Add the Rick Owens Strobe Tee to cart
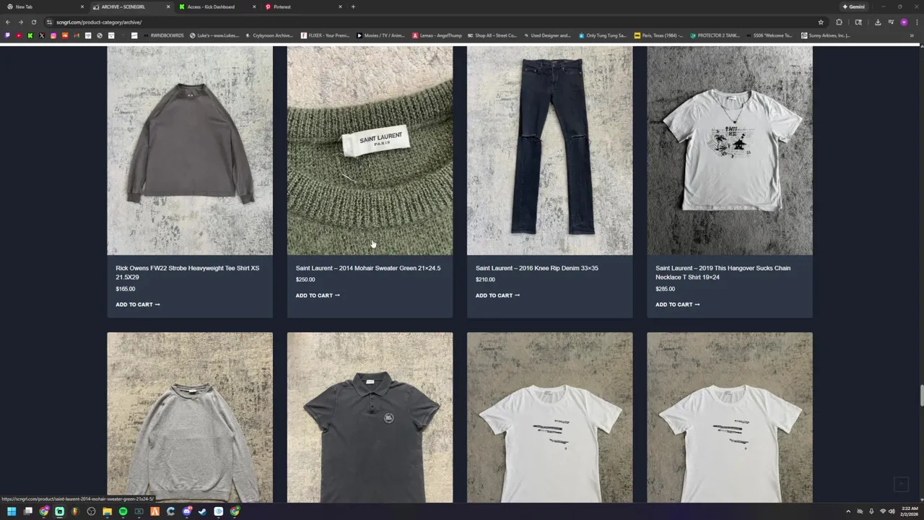924x520 pixels. tap(138, 304)
